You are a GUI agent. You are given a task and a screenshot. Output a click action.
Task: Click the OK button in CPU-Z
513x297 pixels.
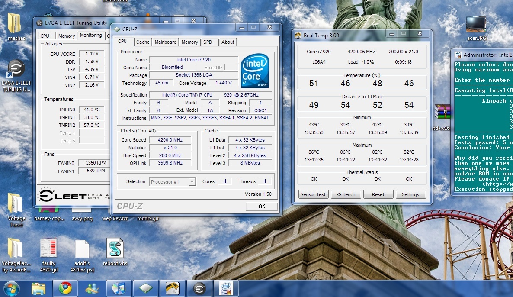[262, 206]
